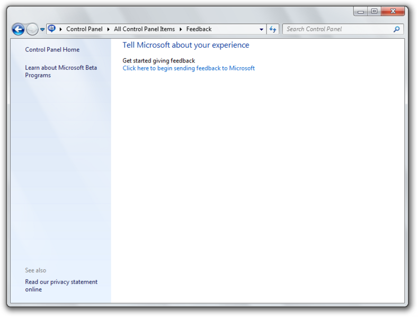This screenshot has height=317, width=418.
Task: Open Learn about Microsoft Beta Programs
Action: (61, 71)
